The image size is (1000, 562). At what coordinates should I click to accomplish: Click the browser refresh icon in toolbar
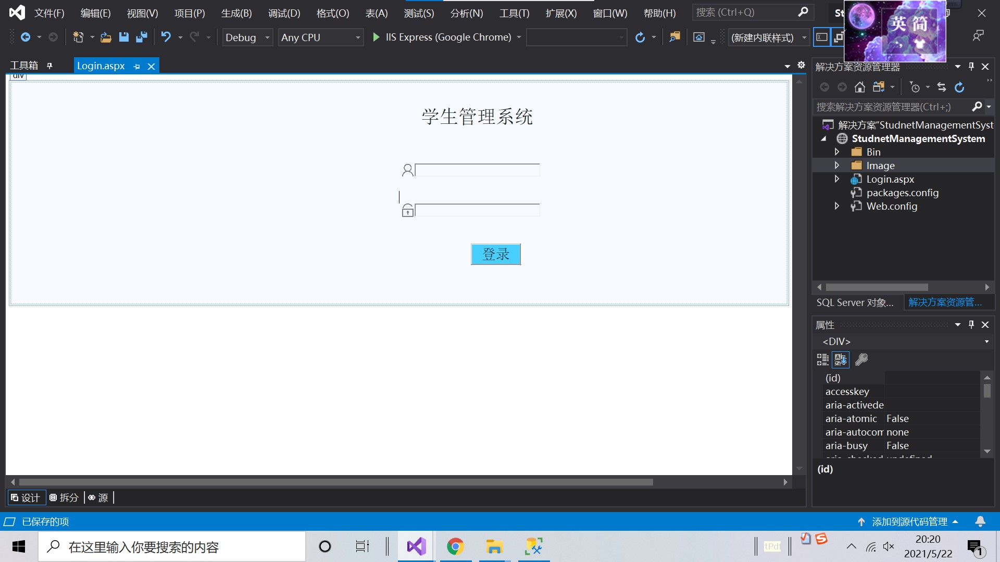[640, 37]
